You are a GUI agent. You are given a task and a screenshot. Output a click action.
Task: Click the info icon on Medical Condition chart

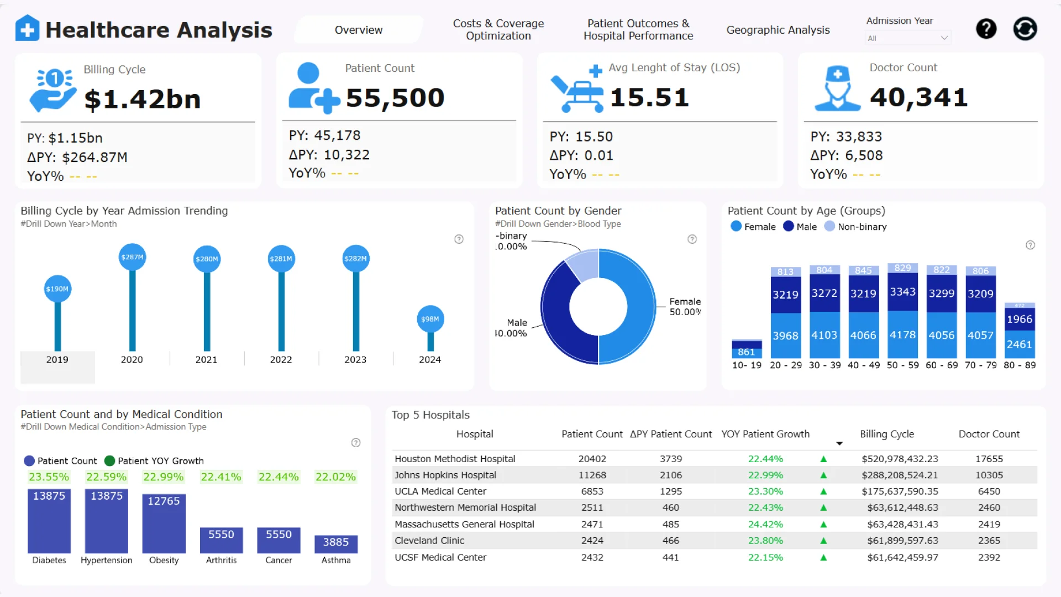coord(356,443)
